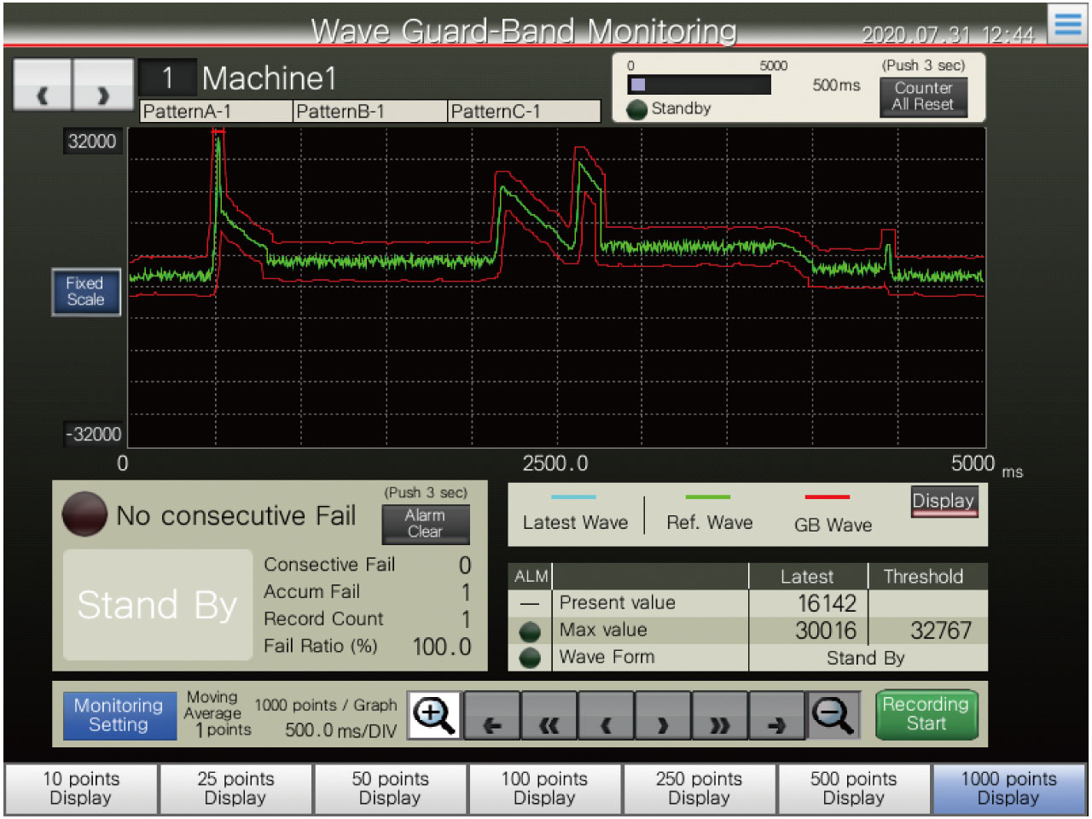
Task: Open the hamburger menu icon
Action: (x=1067, y=23)
